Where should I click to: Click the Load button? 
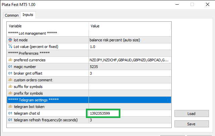[x=192, y=114]
